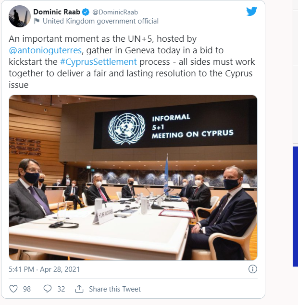Viewport: 298px width, 305px height.
Task: Click the Twitter bird logo
Action: (251, 11)
